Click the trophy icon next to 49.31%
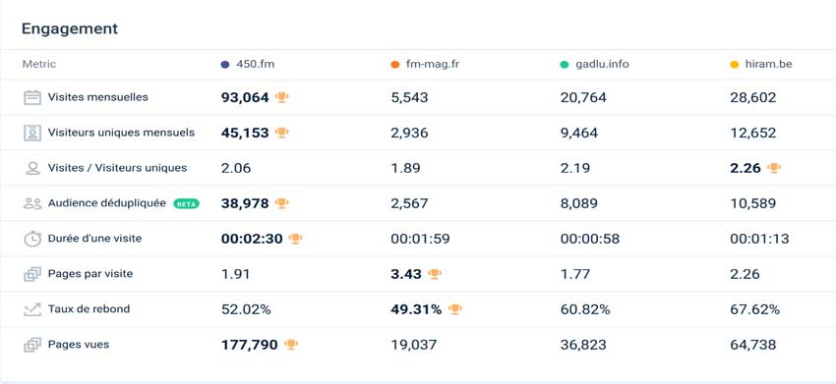Screen dimensions: 836x384 pos(454,309)
